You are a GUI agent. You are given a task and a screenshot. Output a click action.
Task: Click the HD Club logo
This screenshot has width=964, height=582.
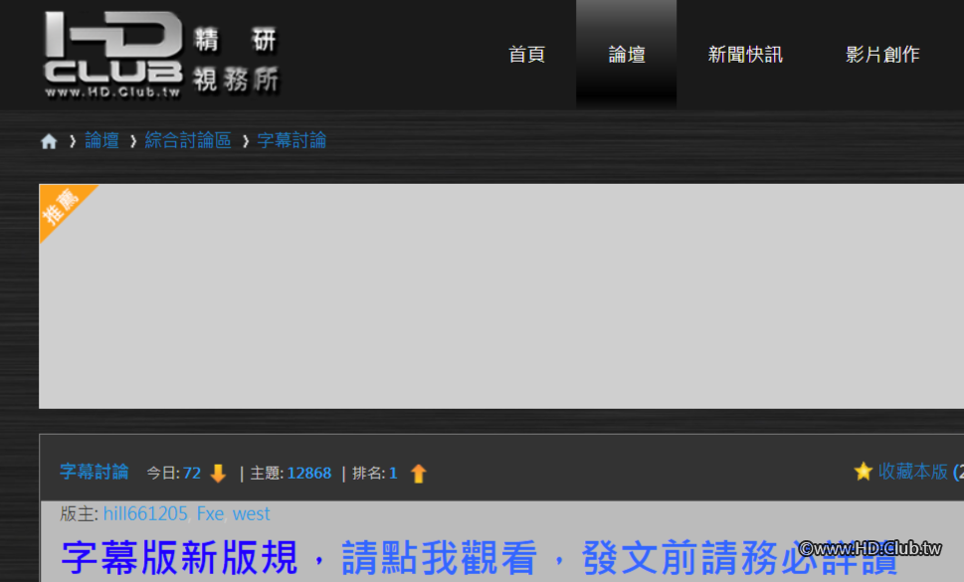[161, 55]
